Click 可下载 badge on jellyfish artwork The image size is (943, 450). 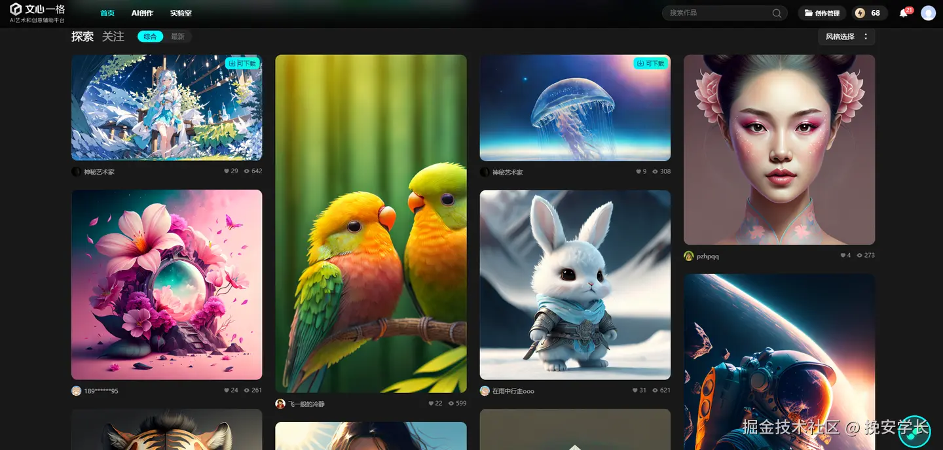650,63
